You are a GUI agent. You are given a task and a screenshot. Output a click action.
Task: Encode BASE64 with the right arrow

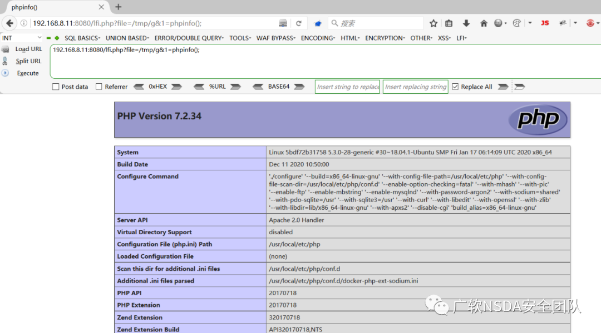[x=299, y=87]
